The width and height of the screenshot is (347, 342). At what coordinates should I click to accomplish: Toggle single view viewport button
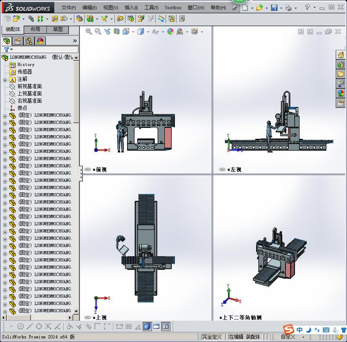(147, 326)
